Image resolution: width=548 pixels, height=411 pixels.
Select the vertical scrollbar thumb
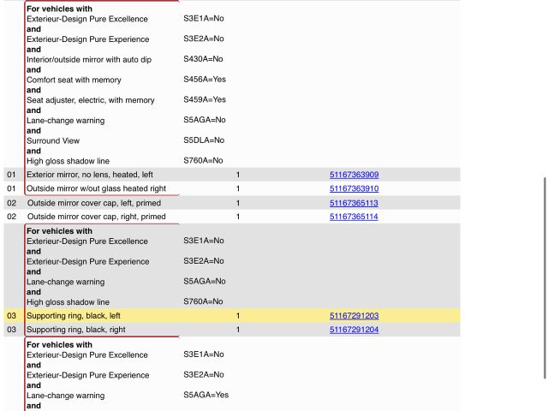click(x=544, y=277)
